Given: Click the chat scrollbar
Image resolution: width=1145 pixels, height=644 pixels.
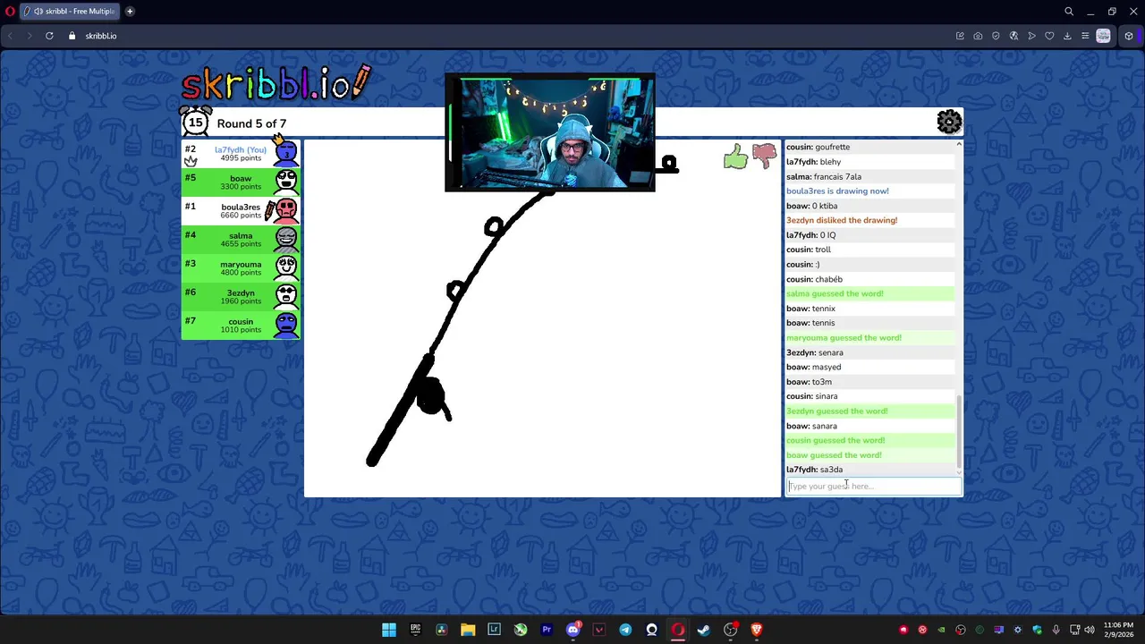Looking at the screenshot, I should coord(959,434).
